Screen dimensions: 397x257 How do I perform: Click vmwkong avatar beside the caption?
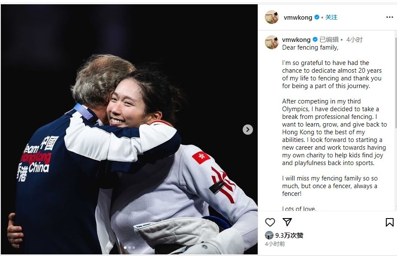272,42
